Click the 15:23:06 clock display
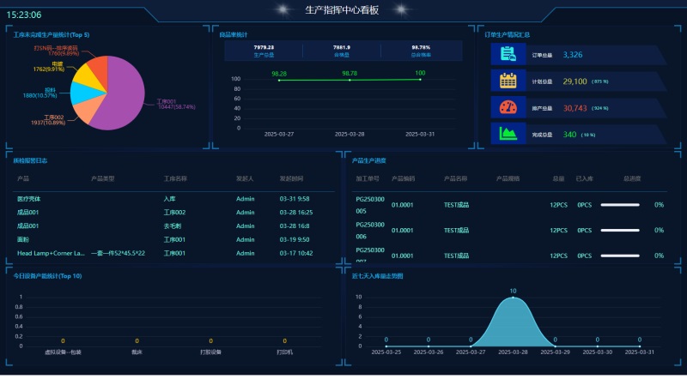687x379 pixels. [x=24, y=15]
